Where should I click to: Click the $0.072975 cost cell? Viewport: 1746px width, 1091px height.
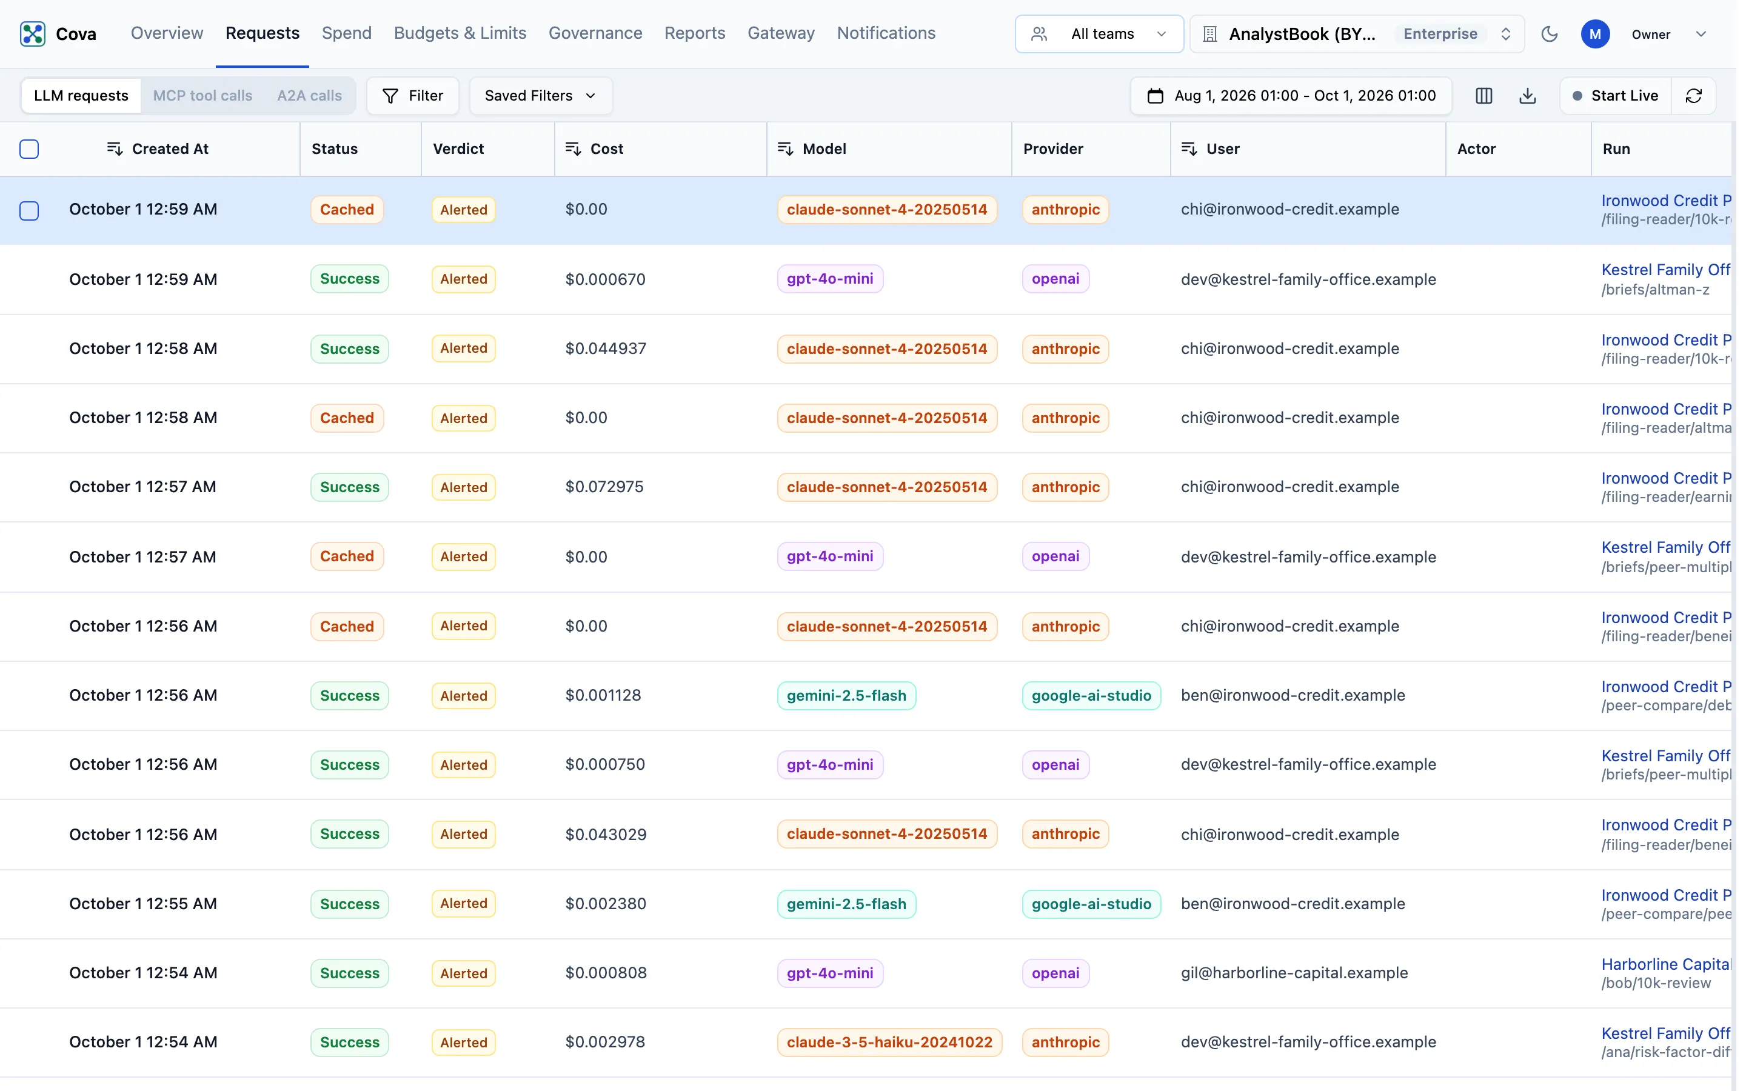[x=604, y=487]
